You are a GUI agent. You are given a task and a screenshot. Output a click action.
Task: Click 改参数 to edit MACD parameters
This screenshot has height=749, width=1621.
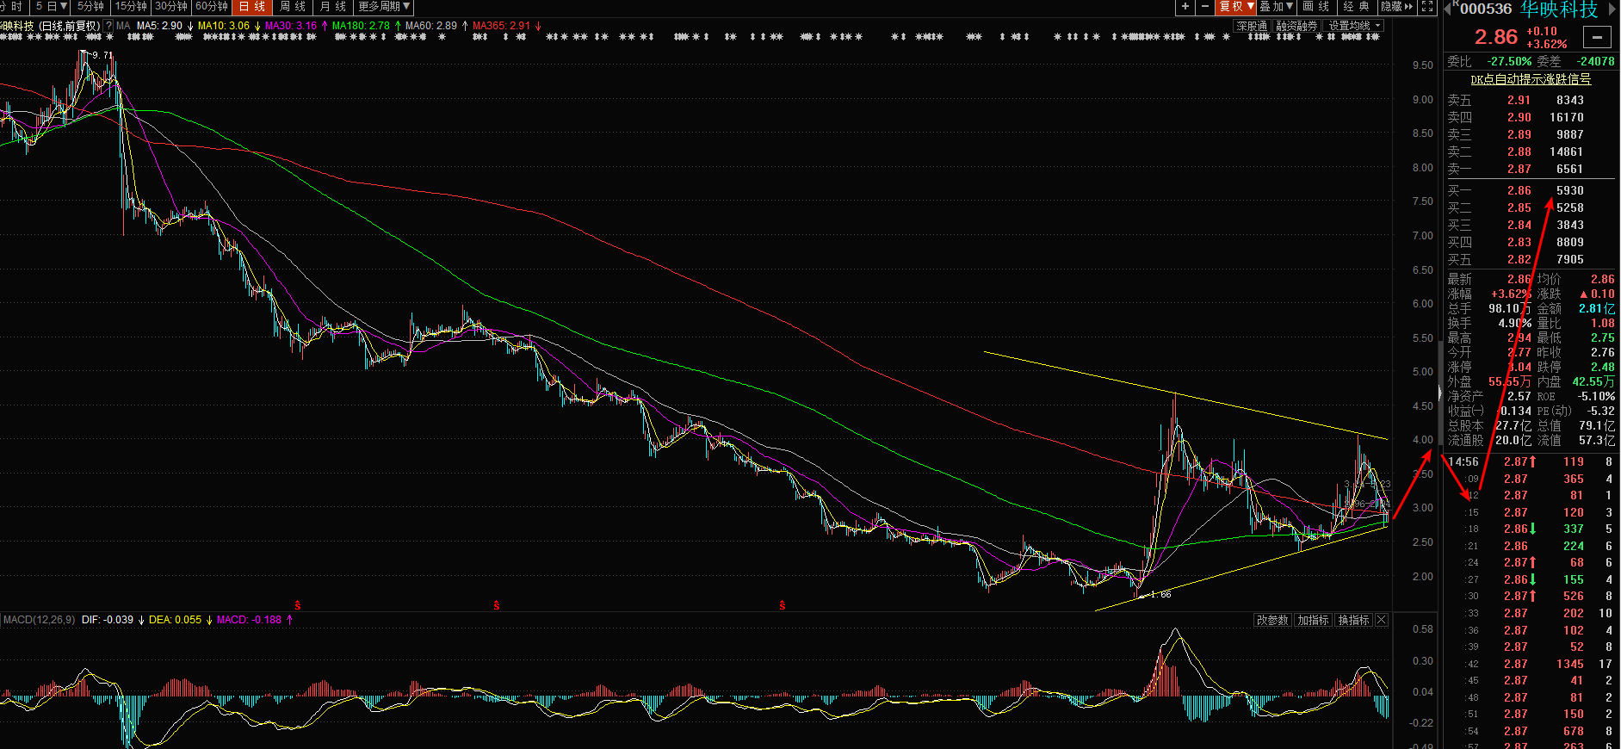tap(1272, 620)
